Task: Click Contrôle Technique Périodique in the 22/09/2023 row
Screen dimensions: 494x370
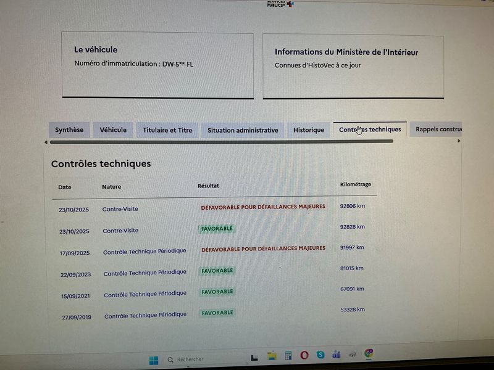Action: pyautogui.click(x=145, y=273)
